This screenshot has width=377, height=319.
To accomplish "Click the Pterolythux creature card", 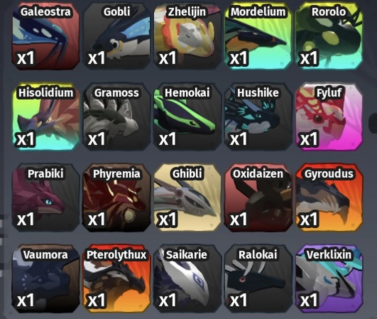I will pos(117,279).
